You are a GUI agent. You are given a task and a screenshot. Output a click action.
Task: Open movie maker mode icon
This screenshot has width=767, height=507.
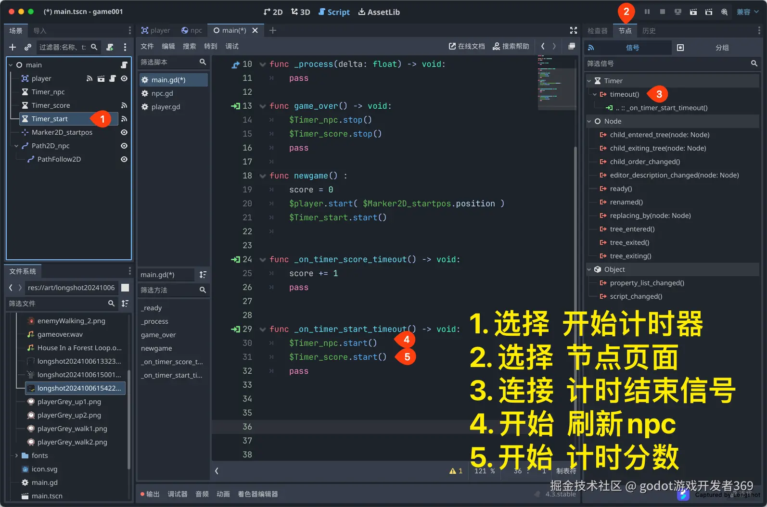724,12
